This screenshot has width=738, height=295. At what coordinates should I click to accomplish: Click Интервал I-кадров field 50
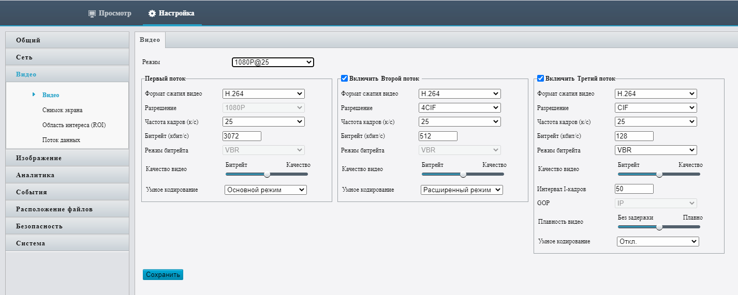(x=634, y=189)
